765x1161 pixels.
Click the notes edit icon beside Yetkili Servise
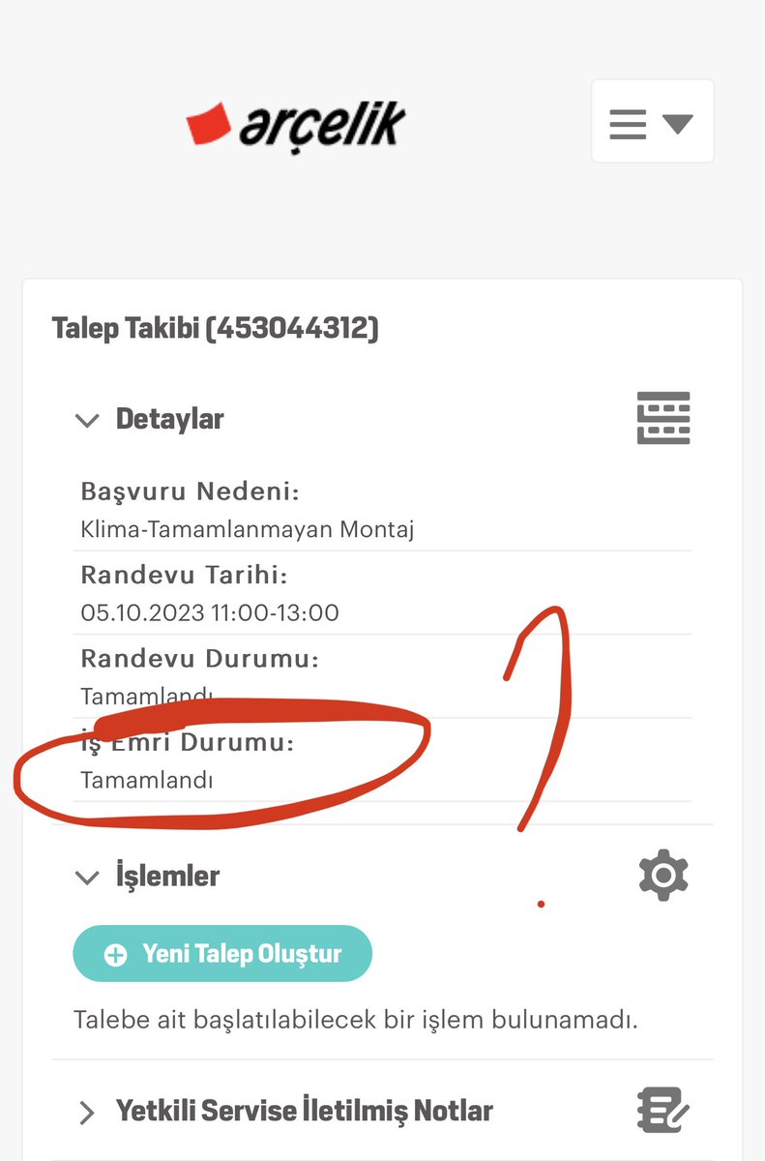[663, 1111]
